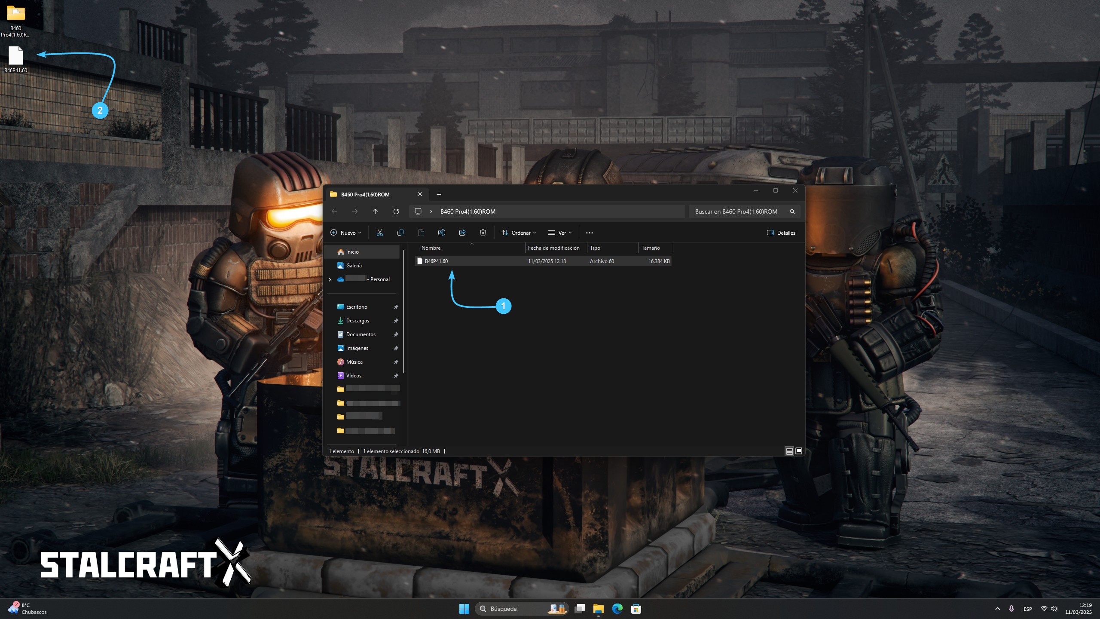Open the Ordenar sort dropdown
The width and height of the screenshot is (1100, 619).
click(x=519, y=233)
